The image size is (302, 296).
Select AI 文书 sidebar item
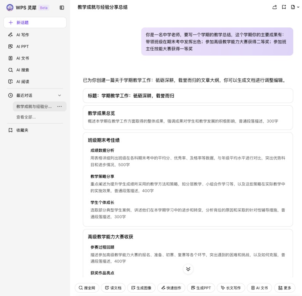22,58
